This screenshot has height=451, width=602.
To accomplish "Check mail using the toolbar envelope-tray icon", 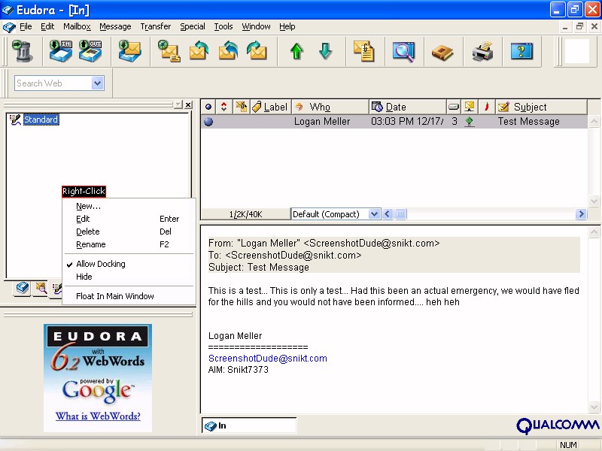I will pos(129,51).
